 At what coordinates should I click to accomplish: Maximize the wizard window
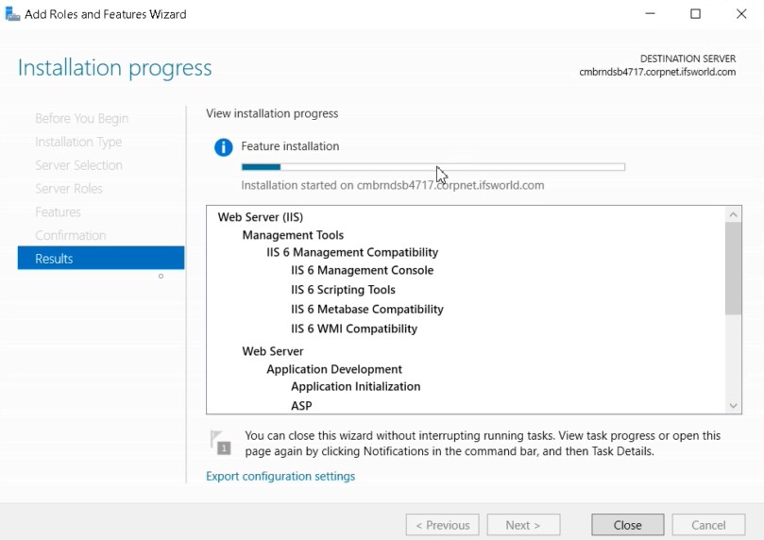pos(695,13)
